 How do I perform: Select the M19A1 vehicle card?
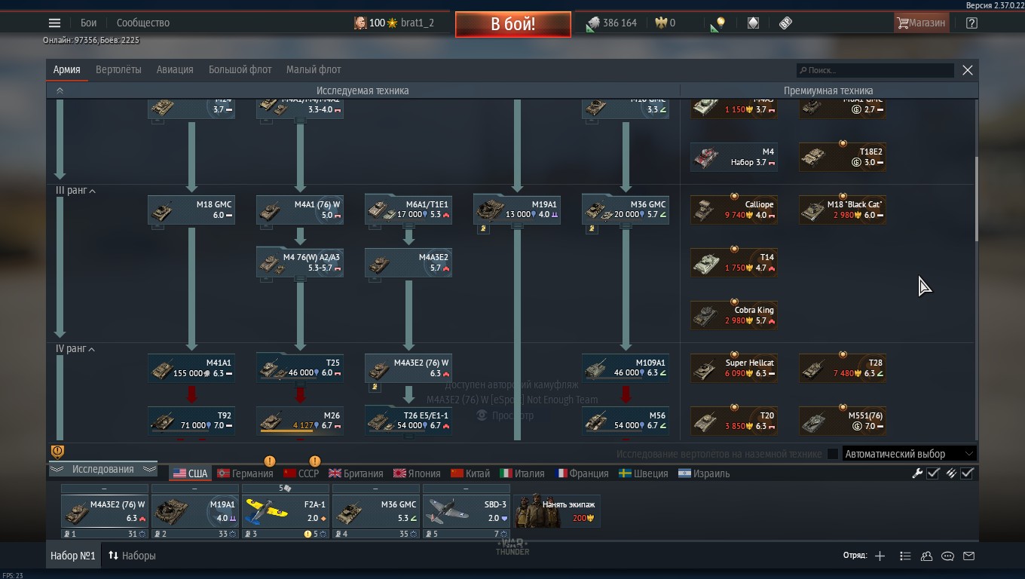(x=517, y=210)
